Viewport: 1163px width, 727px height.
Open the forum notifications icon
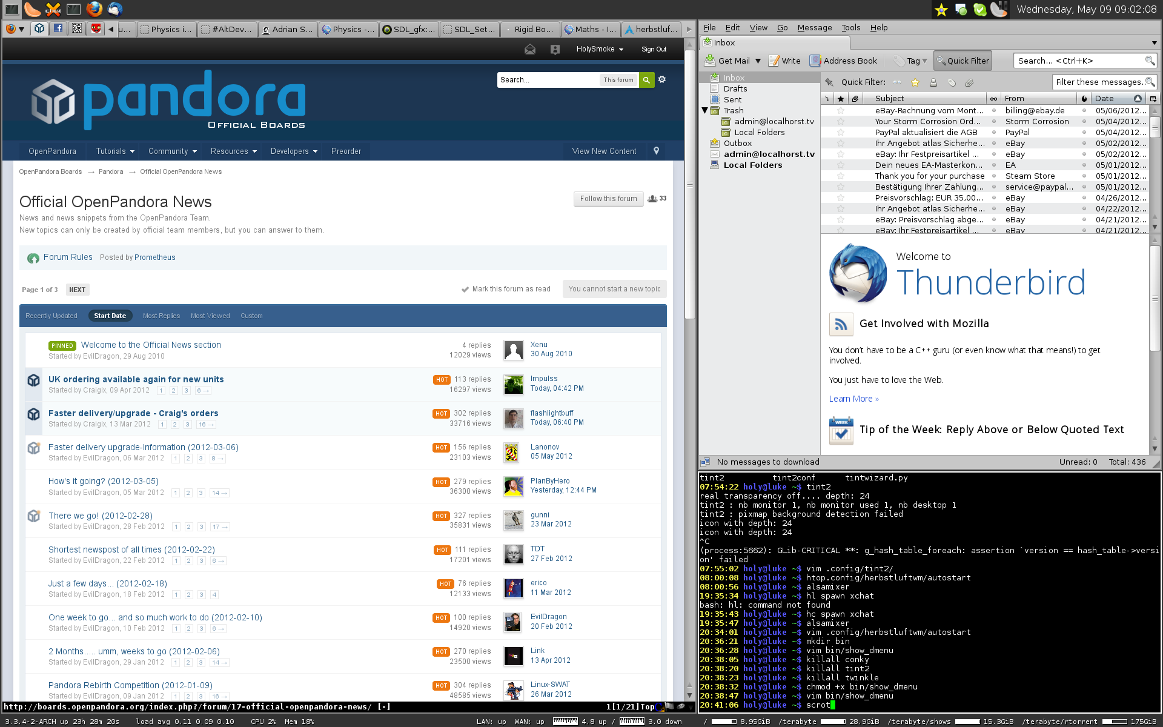(x=555, y=50)
